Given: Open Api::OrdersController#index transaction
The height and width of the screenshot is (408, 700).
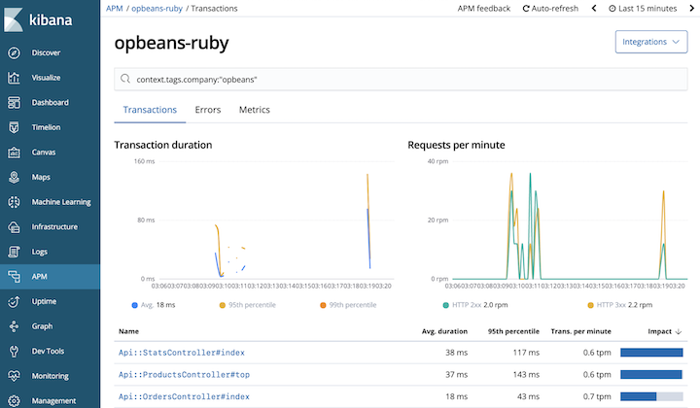Looking at the screenshot, I should [184, 396].
